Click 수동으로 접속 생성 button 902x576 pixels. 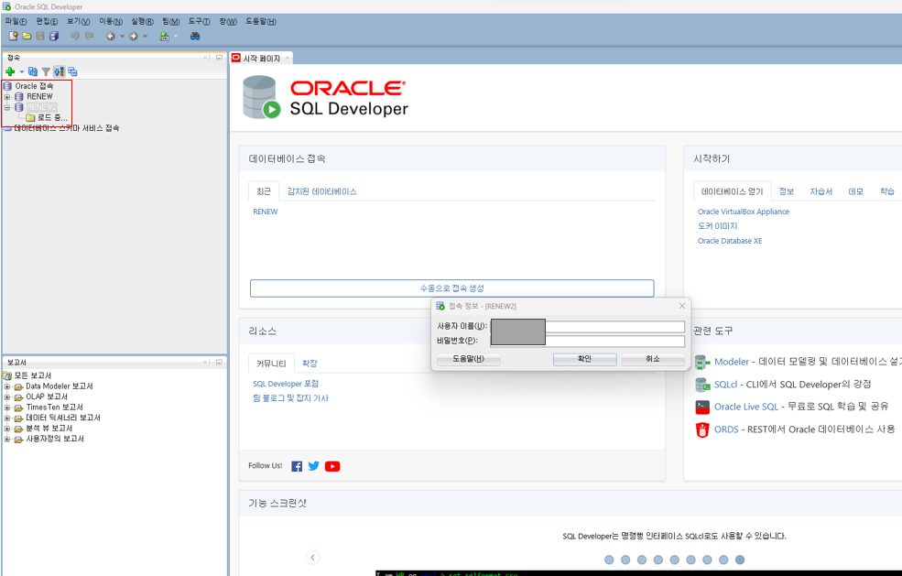(x=452, y=288)
